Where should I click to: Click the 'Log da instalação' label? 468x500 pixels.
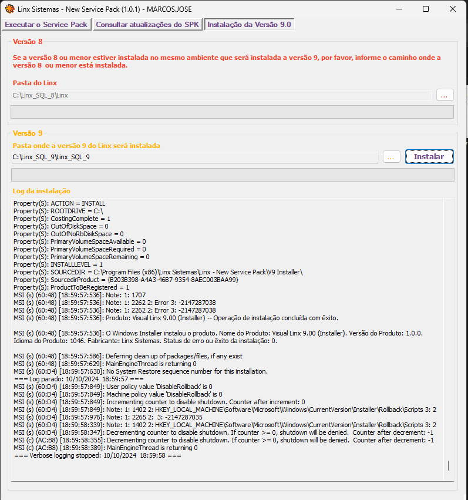pos(42,191)
